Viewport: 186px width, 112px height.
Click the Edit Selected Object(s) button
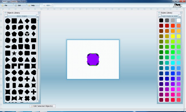pos(43,106)
